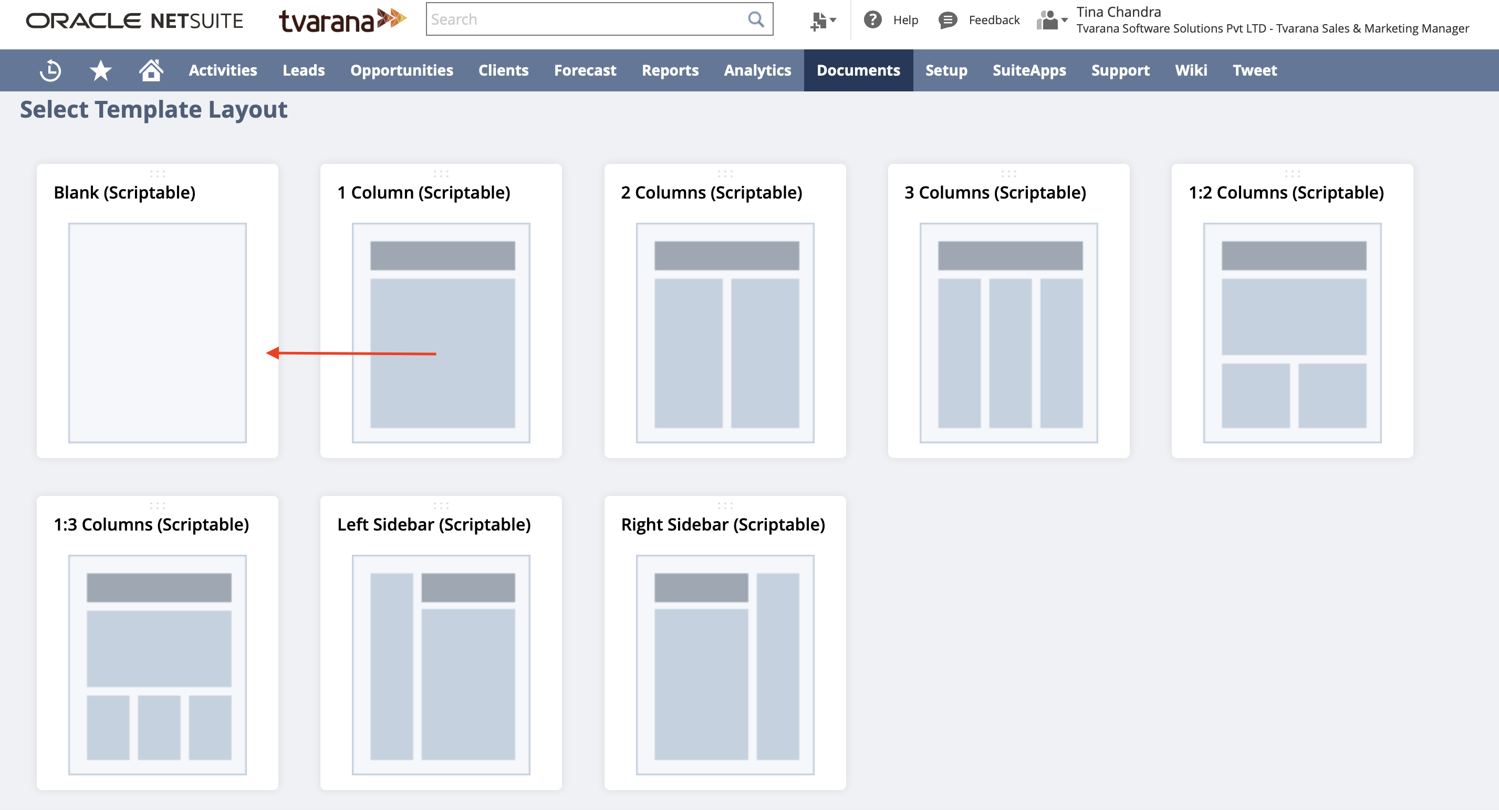Click the 2 Columns (Scriptable) card title

[711, 193]
